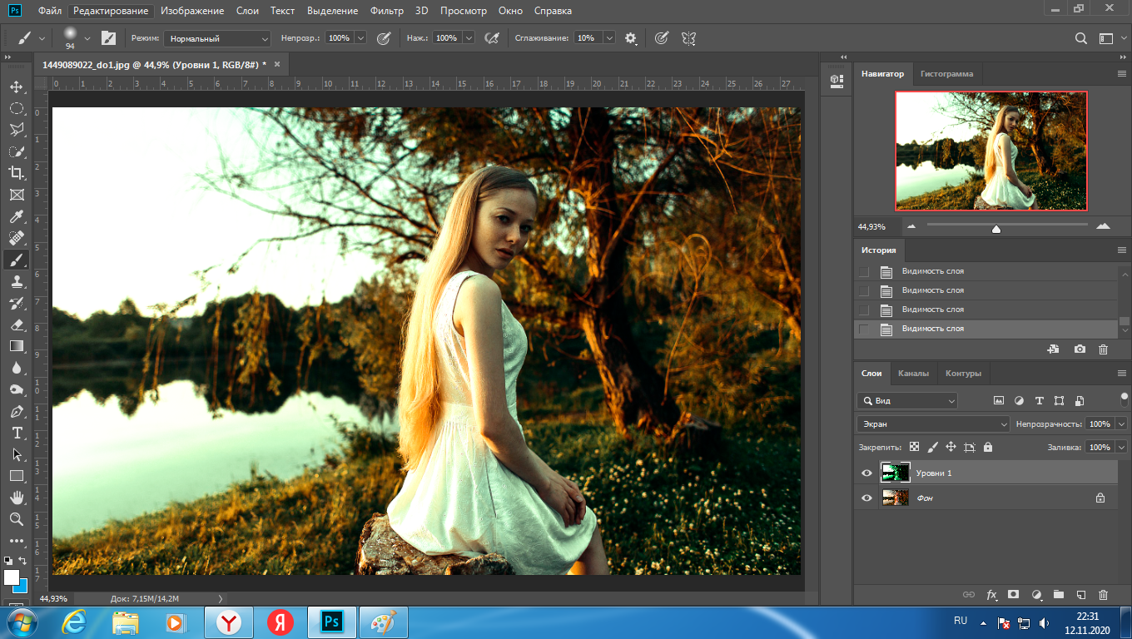Expand Сглаживание value dropdown arrow
The width and height of the screenshot is (1132, 639).
609,38
